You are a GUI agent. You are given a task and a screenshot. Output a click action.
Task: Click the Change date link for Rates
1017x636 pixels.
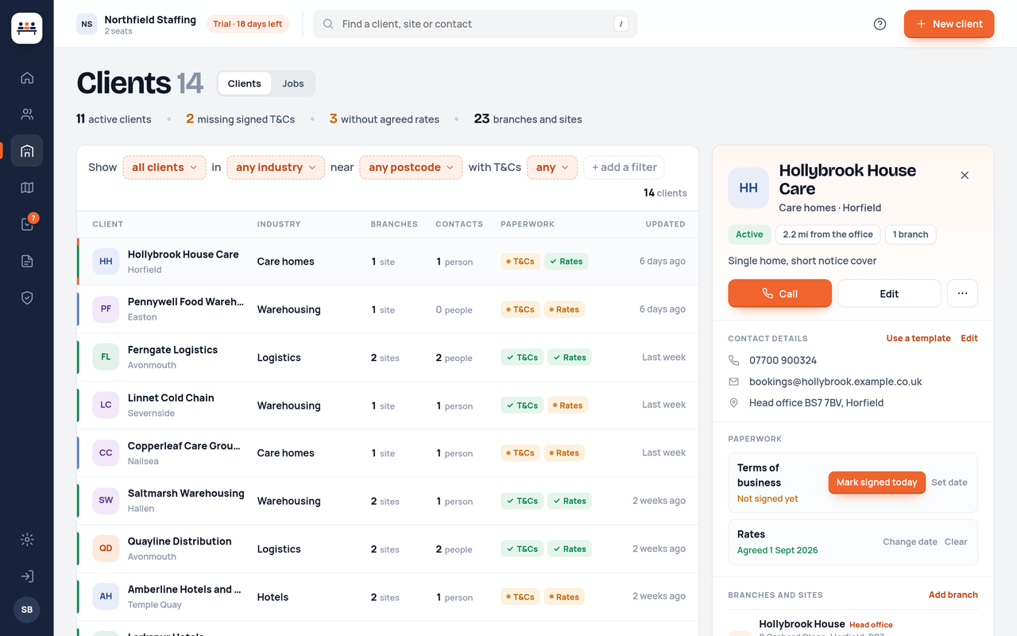910,542
